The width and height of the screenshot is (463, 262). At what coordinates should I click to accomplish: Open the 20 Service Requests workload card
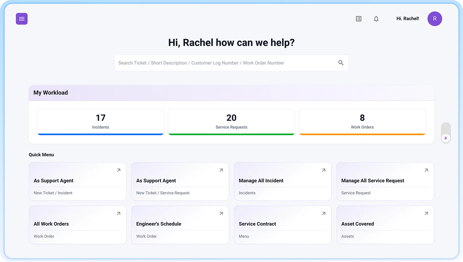(231, 122)
